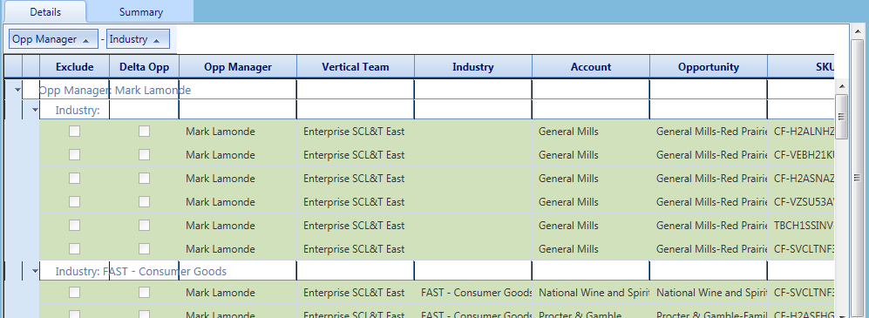Check Exclude for the CF-VZSU53A row
The height and width of the screenshot is (318, 869).
tap(74, 201)
